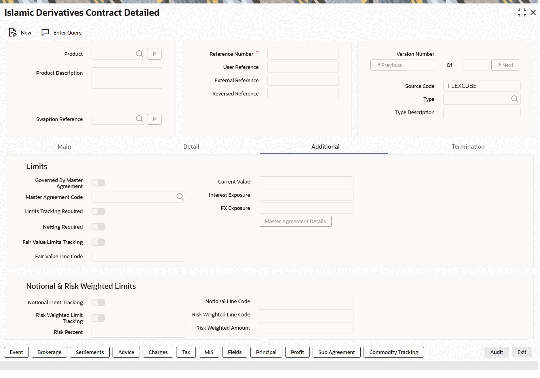Screen dimensions: 540x378
Task: Click Master Agreement Details button
Action: 295,221
